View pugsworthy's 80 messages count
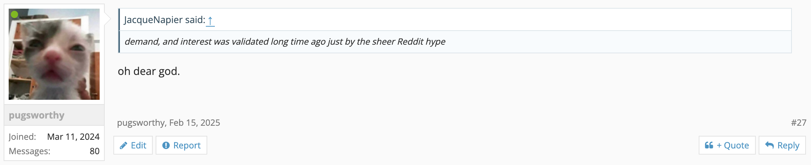Image resolution: width=811 pixels, height=165 pixels. click(95, 151)
